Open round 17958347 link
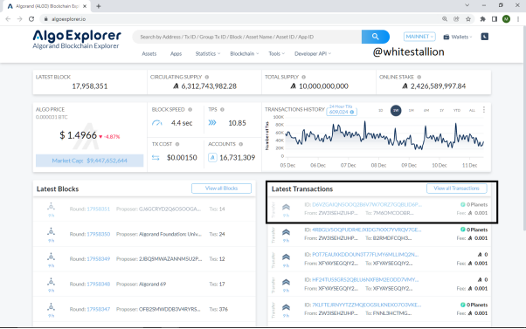 pyautogui.click(x=98, y=309)
